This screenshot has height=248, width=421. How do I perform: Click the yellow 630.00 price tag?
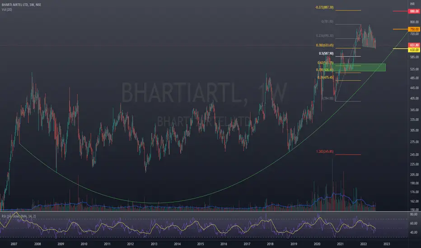tap(414, 50)
